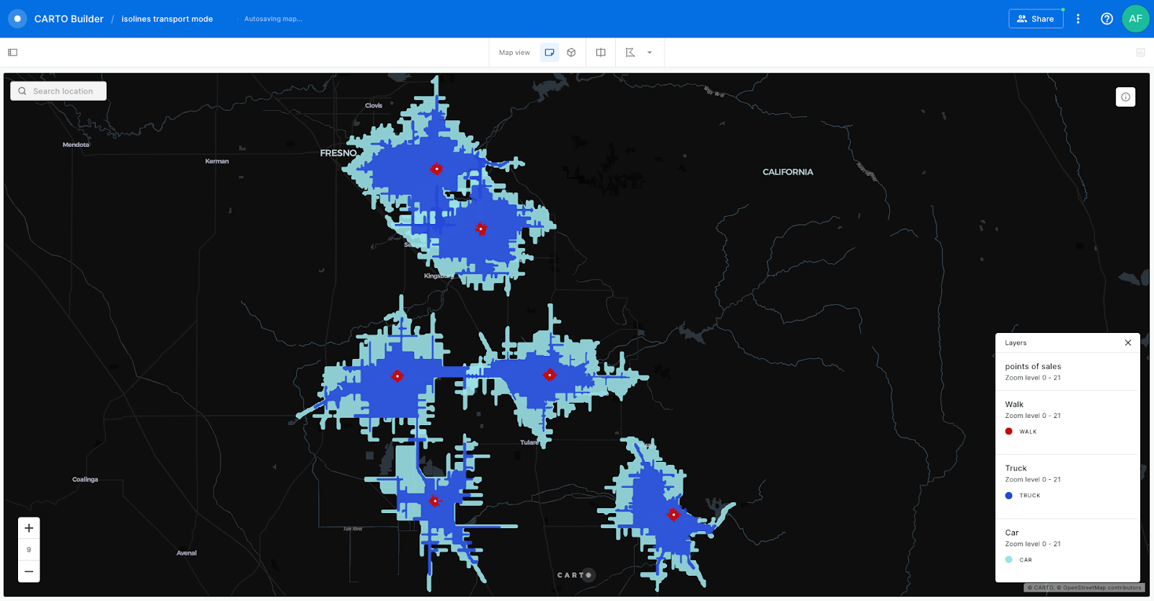Switch to 3D map view
The height and width of the screenshot is (601, 1154).
[x=571, y=53]
